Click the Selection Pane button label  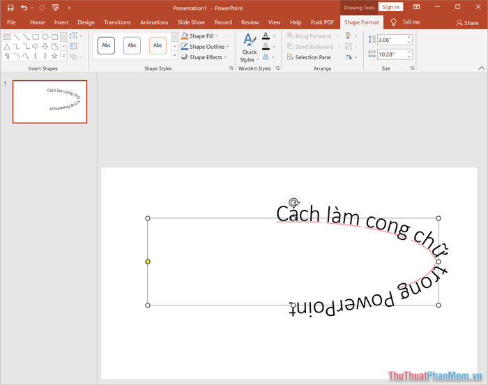pos(313,57)
